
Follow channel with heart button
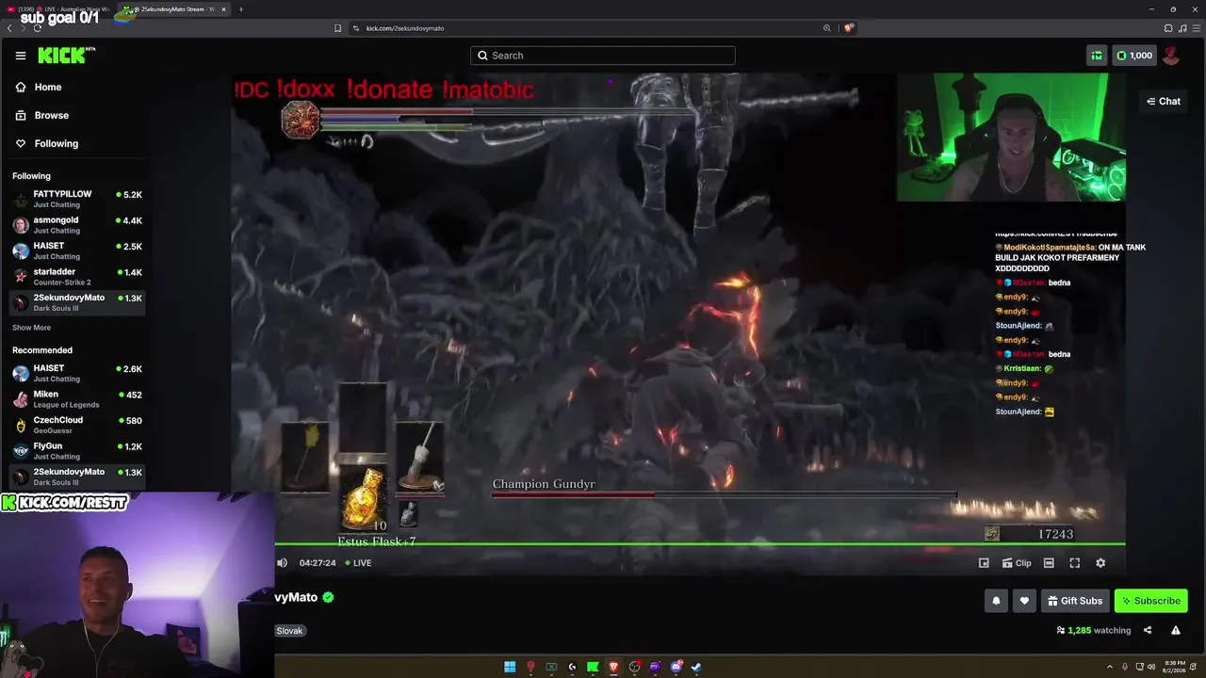[1024, 601]
